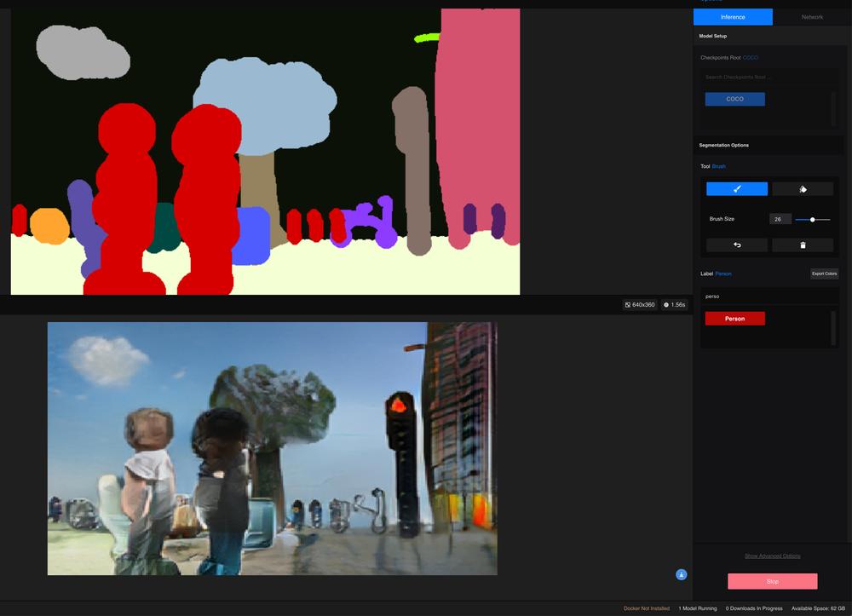
Task: Click the 'Brush Size' label text
Action: 722,219
